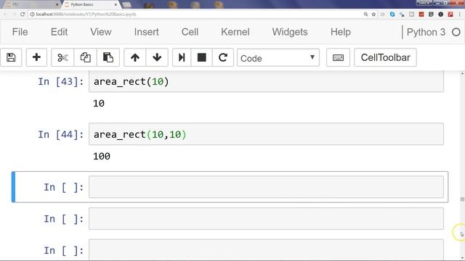Reload the page using the browser refresh icon
This screenshot has width=465, height=261.
[x=23, y=14]
